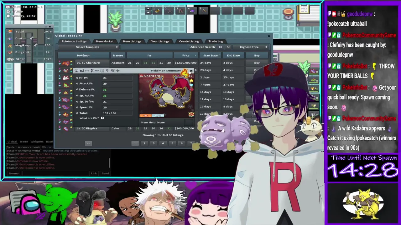Click the Dratini icon in counter panel
Image resolution: width=401 pixels, height=225 pixels.
[x=10, y=38]
